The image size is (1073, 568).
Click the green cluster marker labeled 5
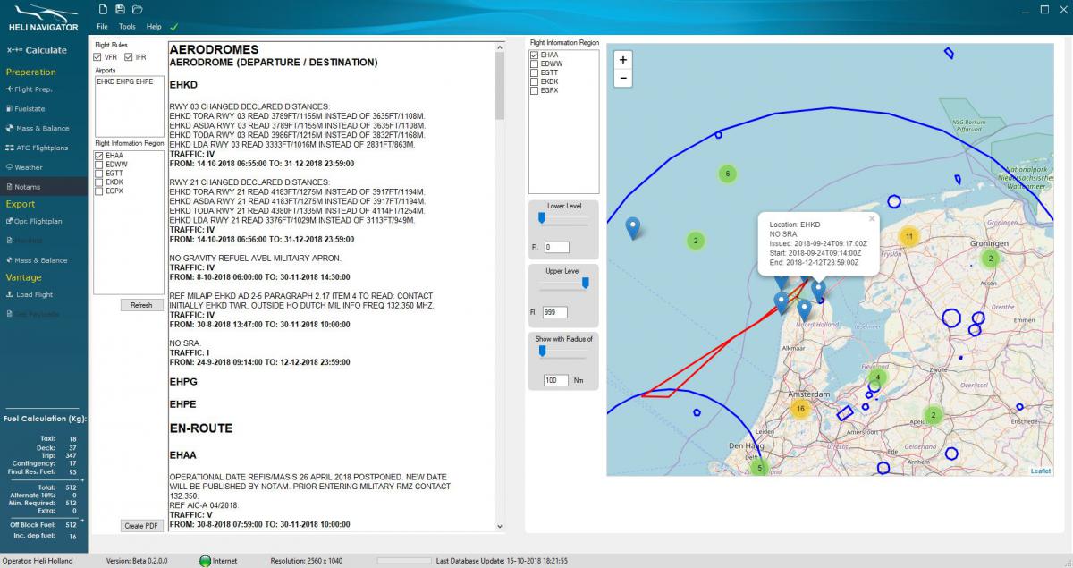point(759,468)
